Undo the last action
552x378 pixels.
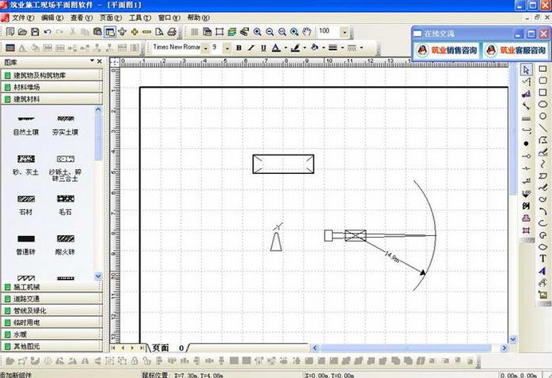[47, 32]
